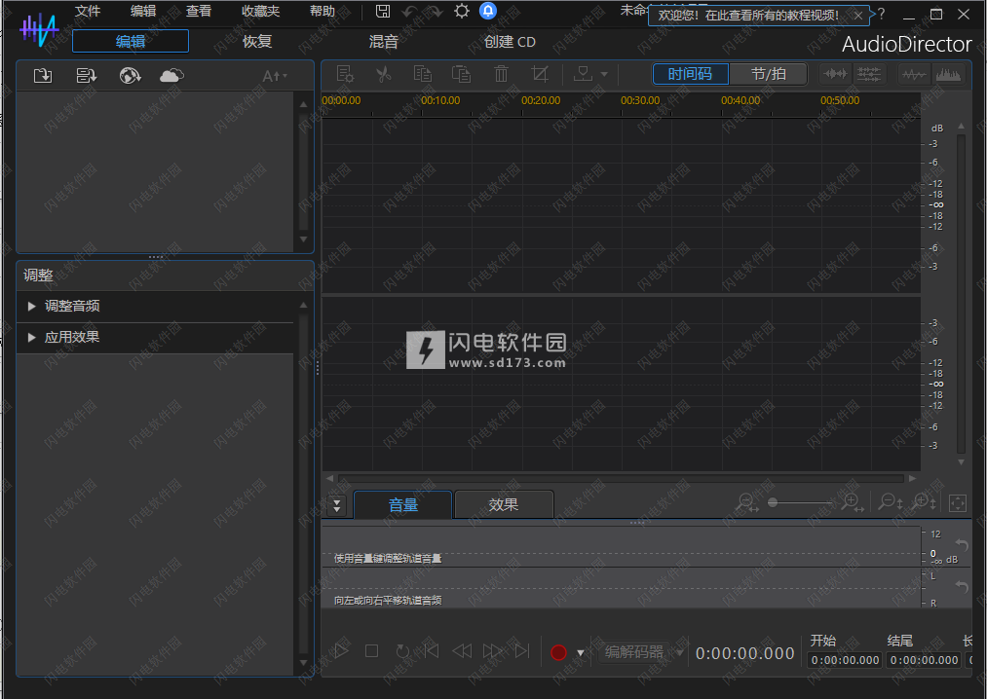Click the red record button
This screenshot has width=987, height=699.
(x=558, y=652)
